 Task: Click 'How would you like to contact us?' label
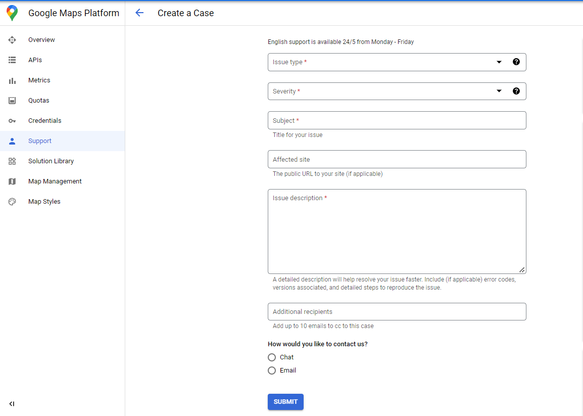[318, 344]
